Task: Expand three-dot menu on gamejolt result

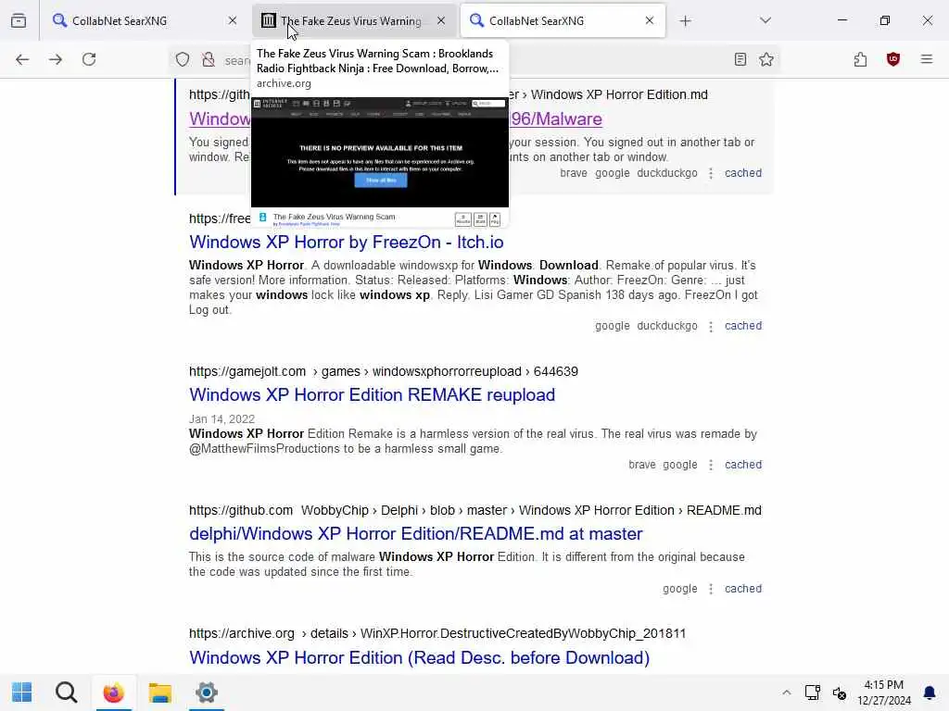Action: (711, 466)
